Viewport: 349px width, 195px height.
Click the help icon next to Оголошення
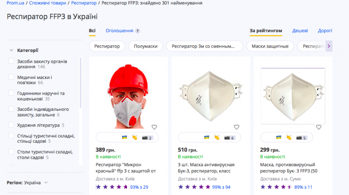pos(138,31)
